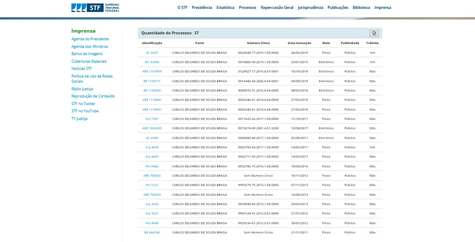Screen dimensions: 475x242
Task: Open process AC 4427
Action: [x=152, y=53]
